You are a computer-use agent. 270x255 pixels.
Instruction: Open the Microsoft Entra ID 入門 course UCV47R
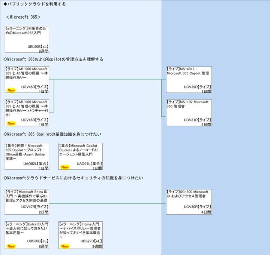point(27,202)
